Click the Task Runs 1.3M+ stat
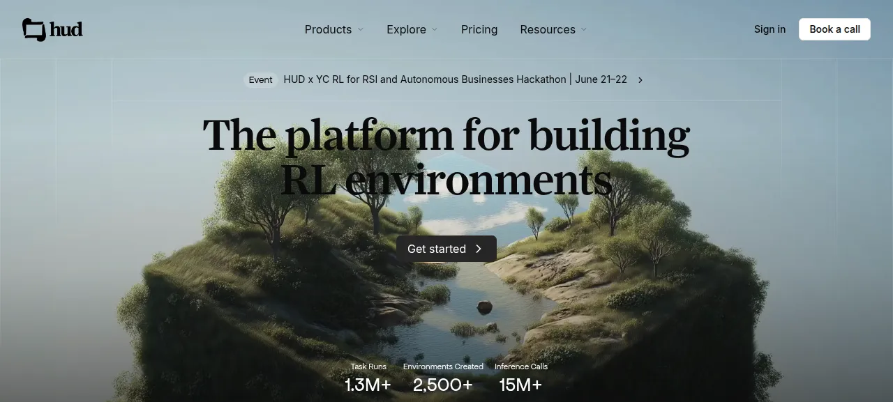Screen dimensions: 893x402 tap(368, 378)
